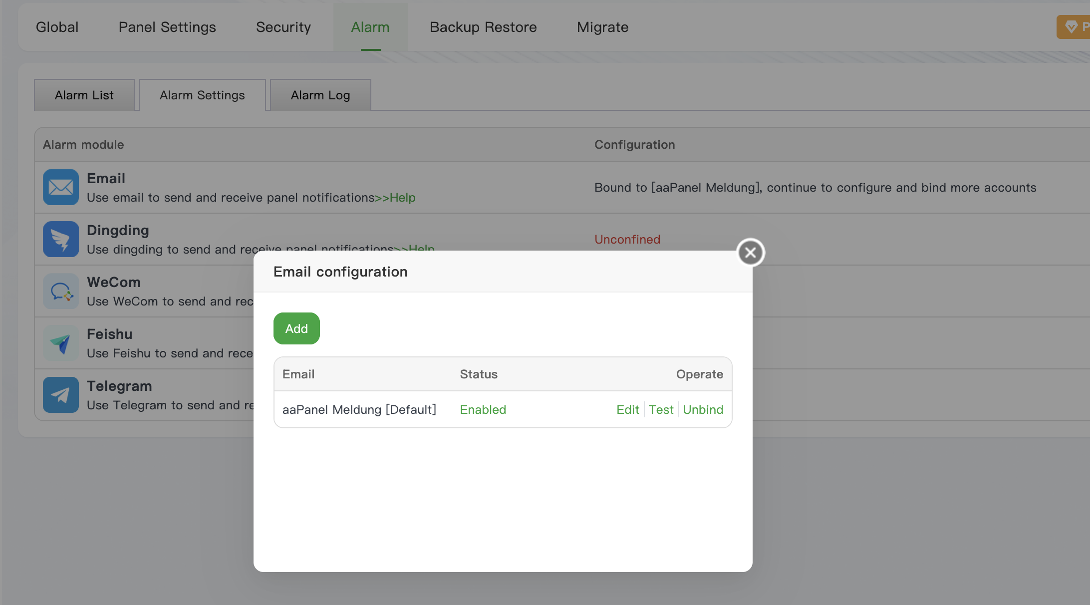Open the Backup Restore tab
This screenshot has width=1090, height=605.
tap(483, 27)
